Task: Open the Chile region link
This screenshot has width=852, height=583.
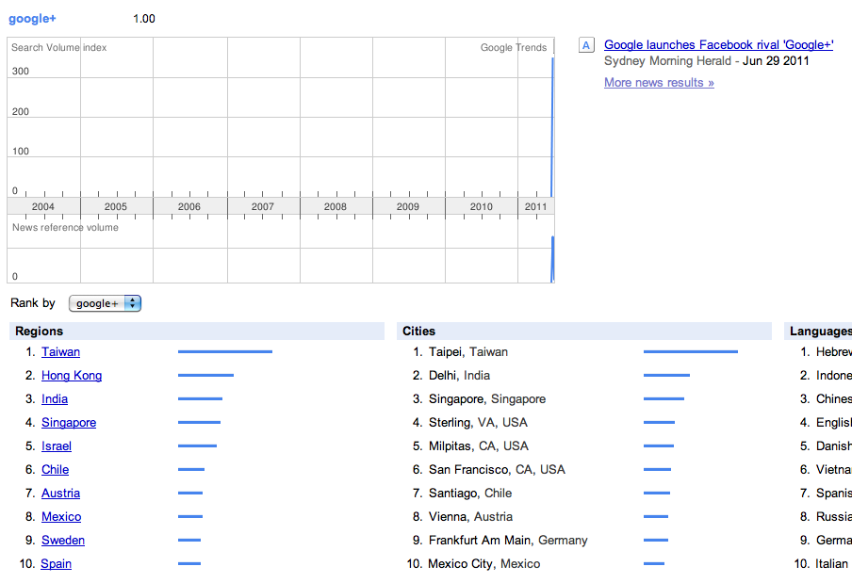Action: [x=56, y=470]
